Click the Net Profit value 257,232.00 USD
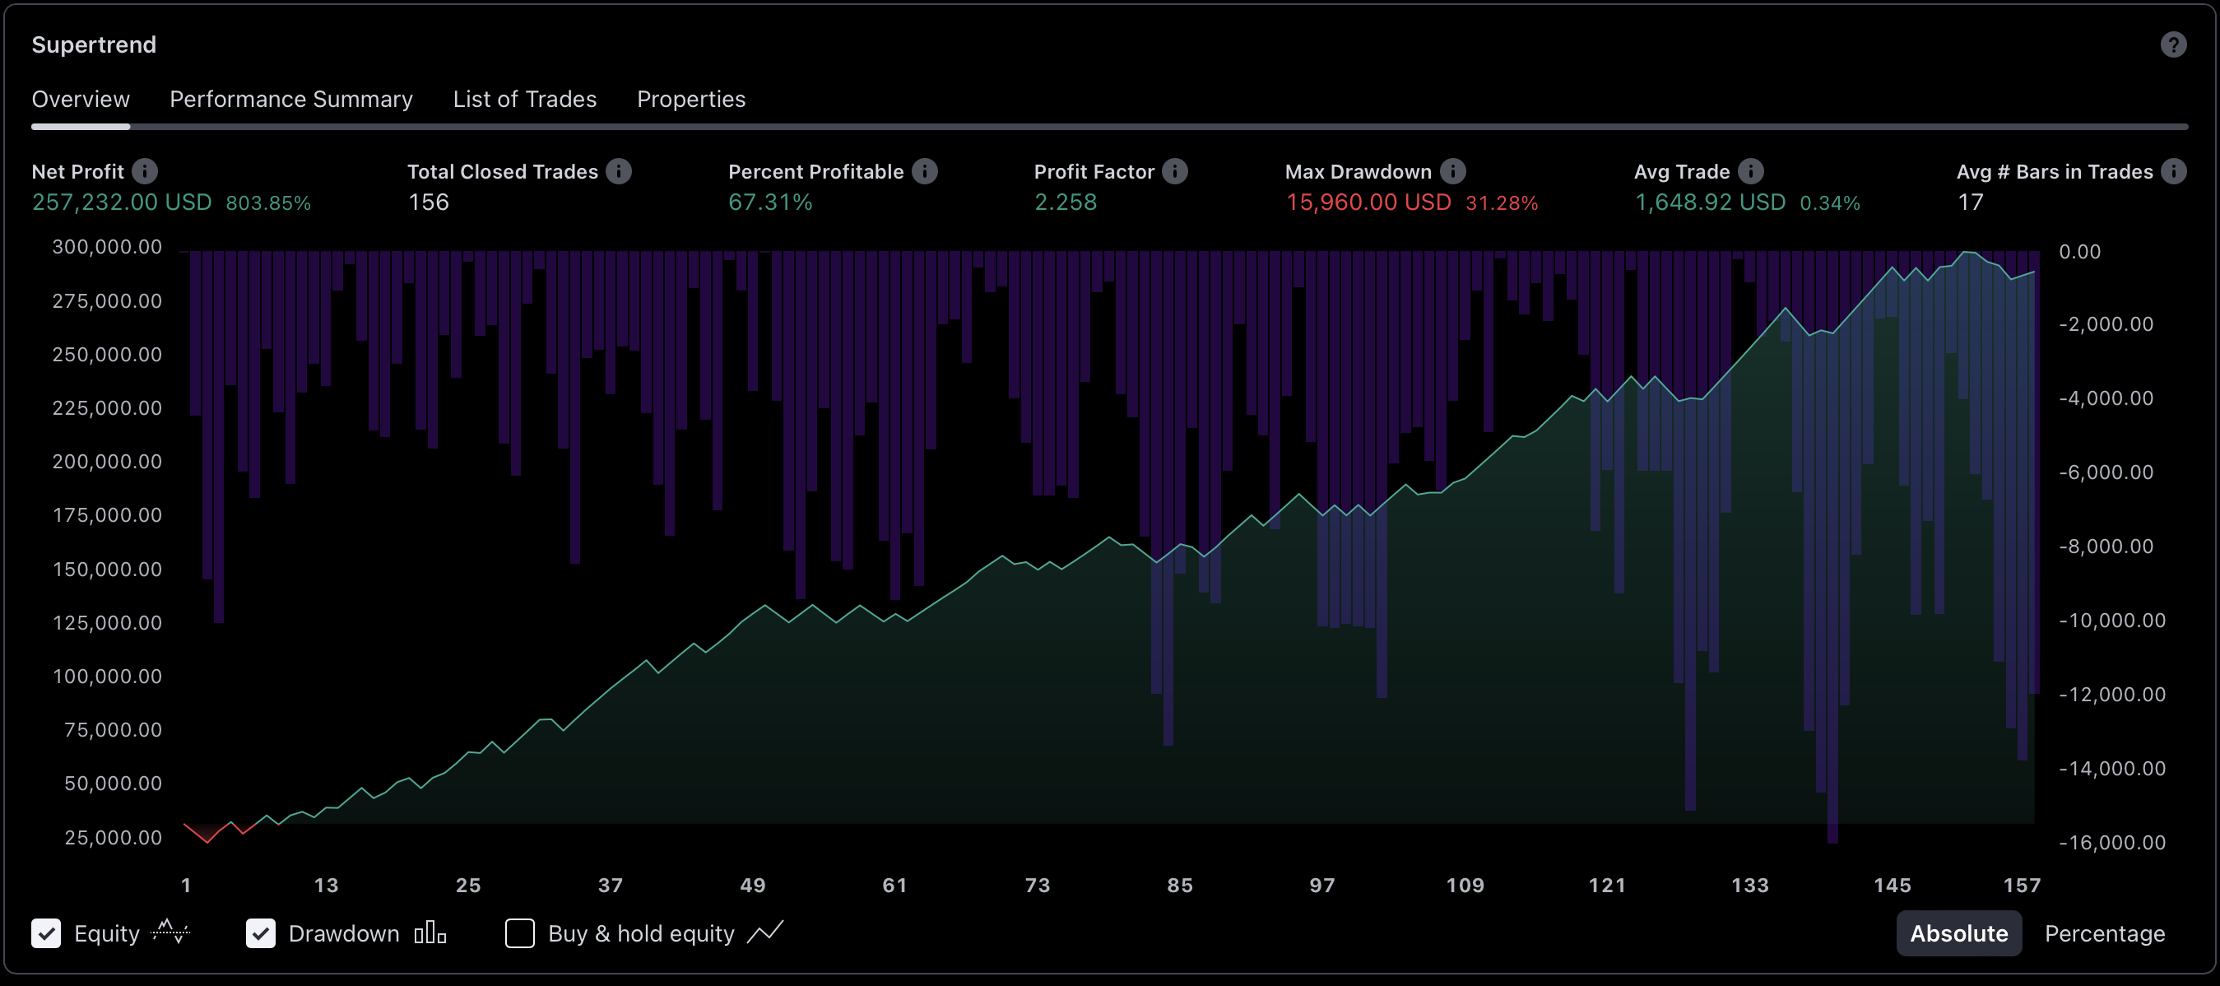This screenshot has width=2220, height=986. 122,202
